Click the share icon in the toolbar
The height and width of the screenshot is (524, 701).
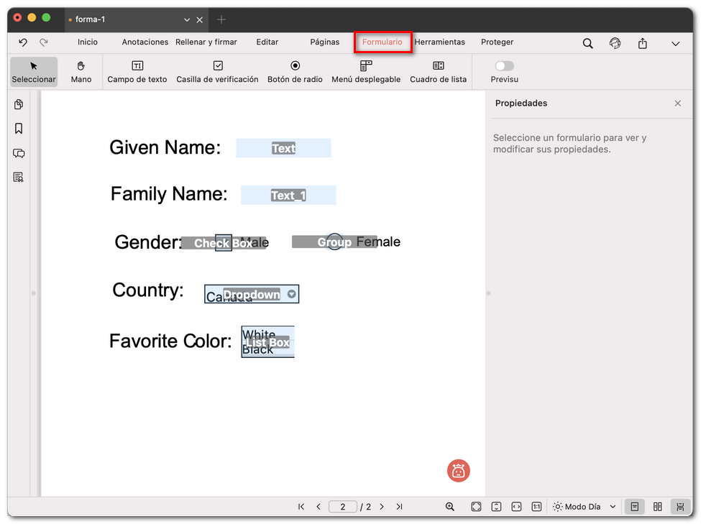click(x=642, y=43)
